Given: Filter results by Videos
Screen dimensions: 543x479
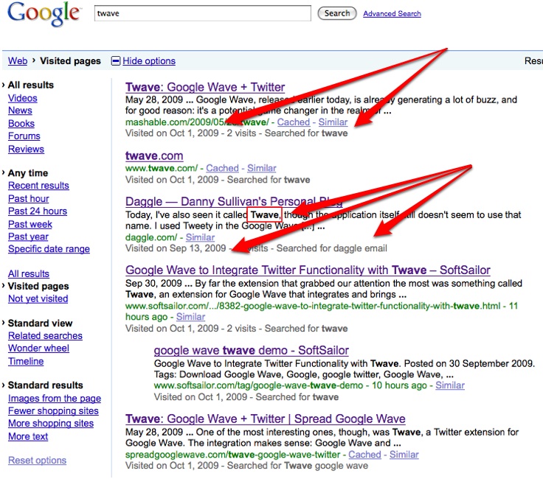Looking at the screenshot, I should click(x=23, y=98).
